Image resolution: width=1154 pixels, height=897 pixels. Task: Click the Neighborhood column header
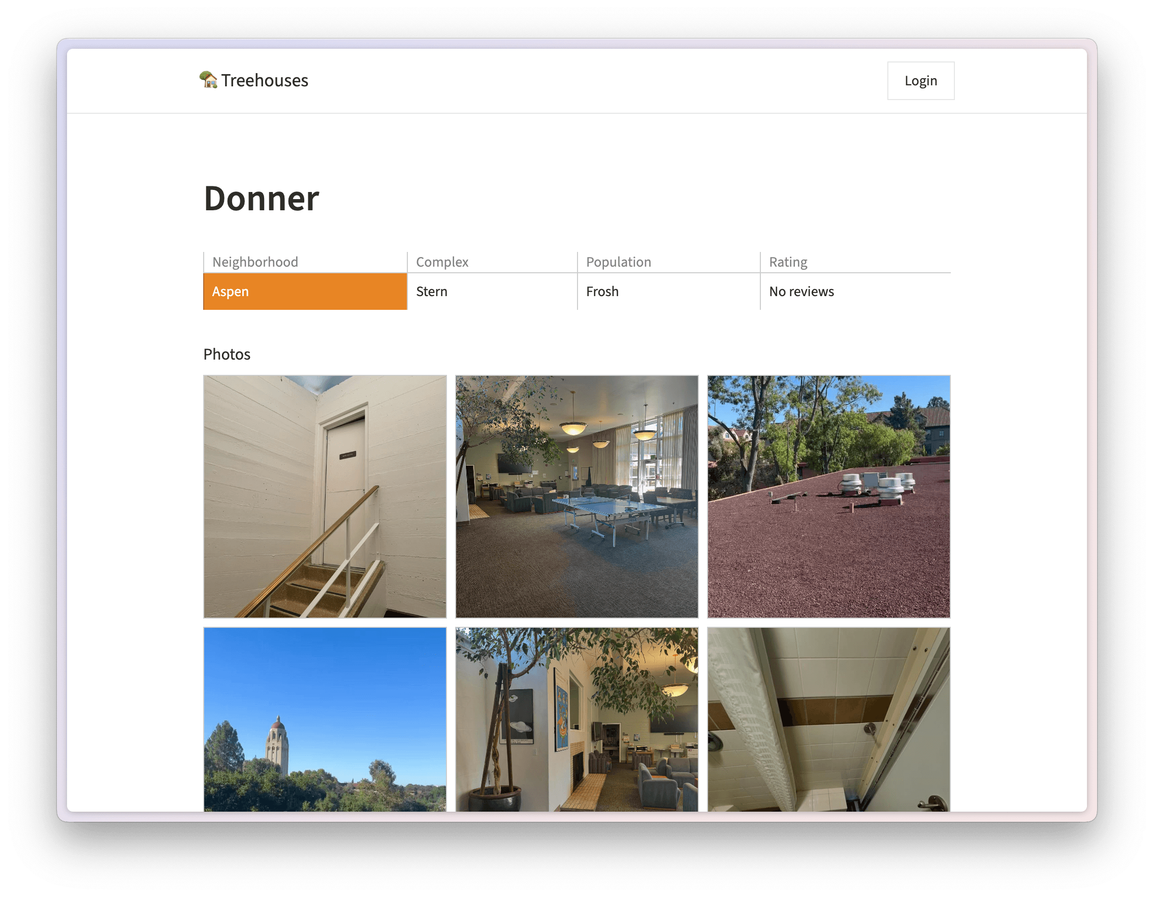[254, 262]
